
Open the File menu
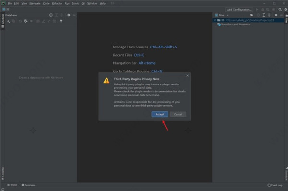(10, 3)
